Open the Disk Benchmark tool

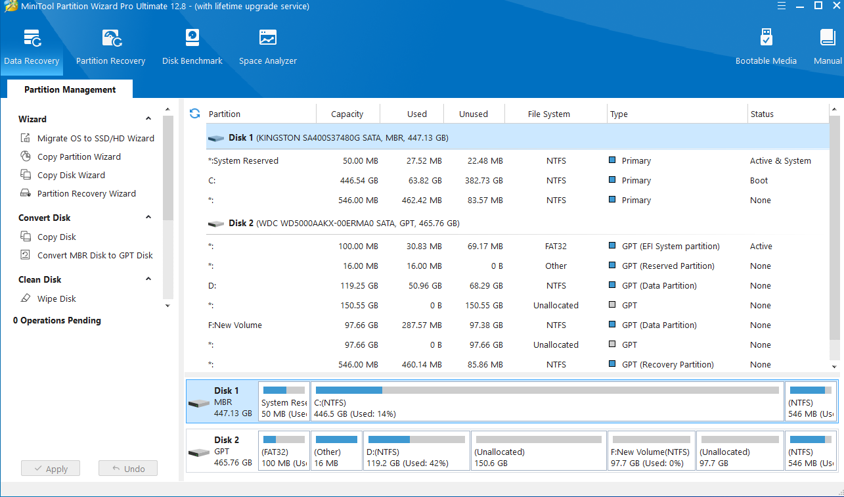[x=192, y=47]
